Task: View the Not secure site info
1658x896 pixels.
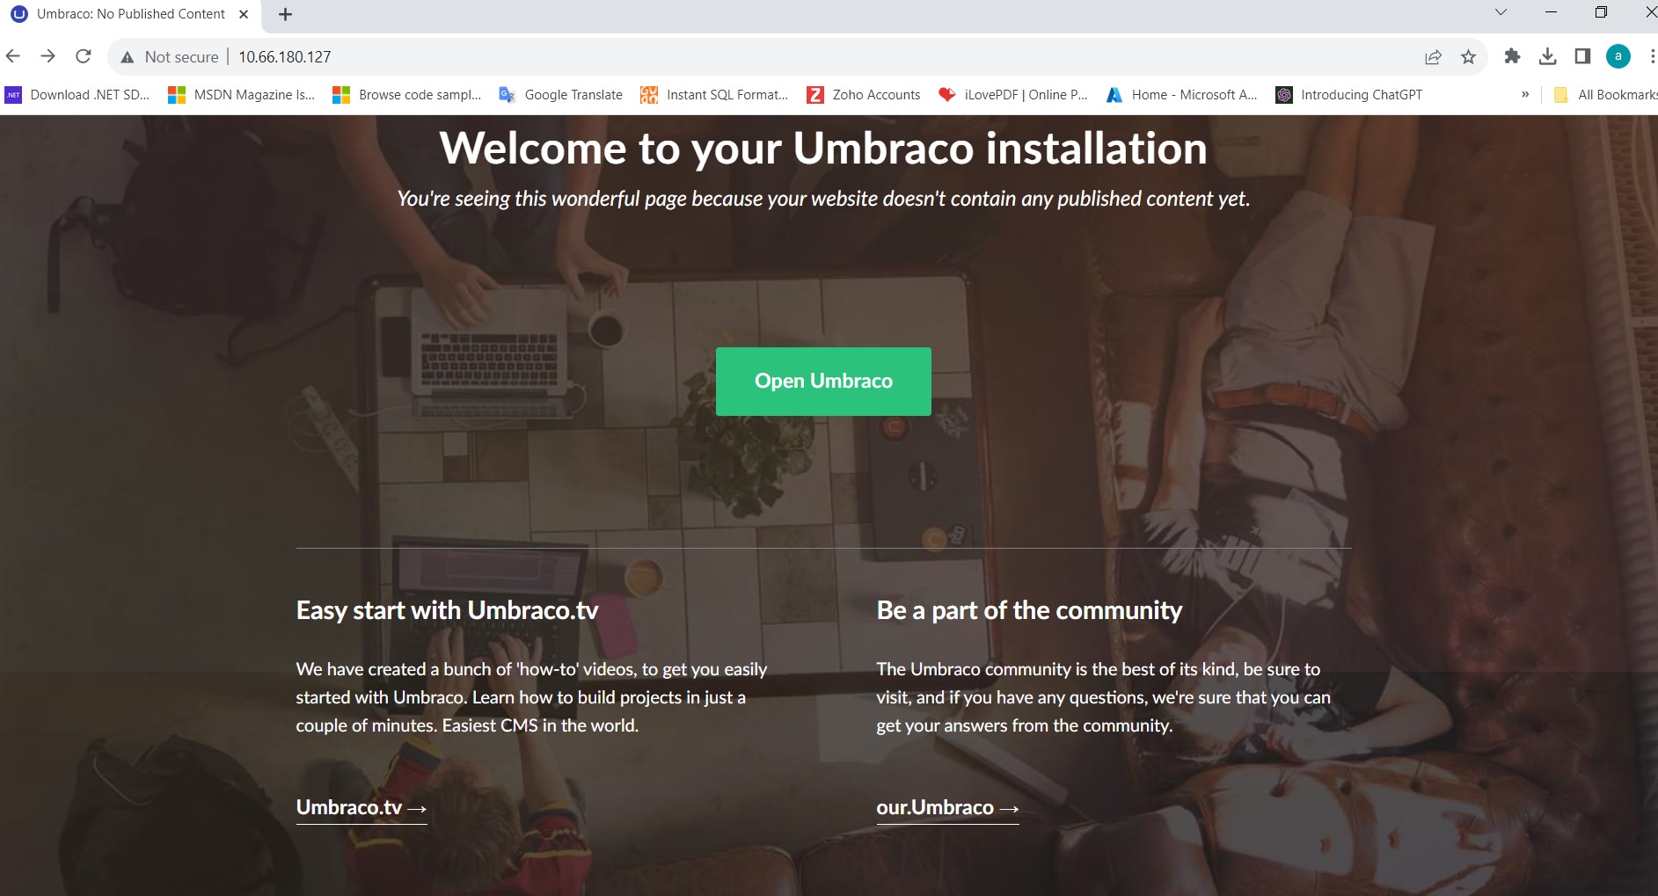Action: click(x=170, y=56)
